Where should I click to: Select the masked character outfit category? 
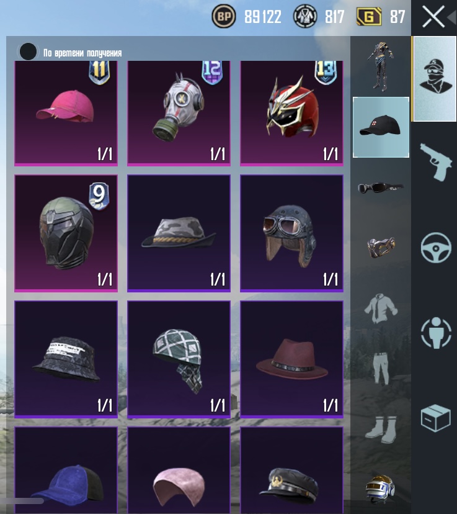tap(435, 78)
